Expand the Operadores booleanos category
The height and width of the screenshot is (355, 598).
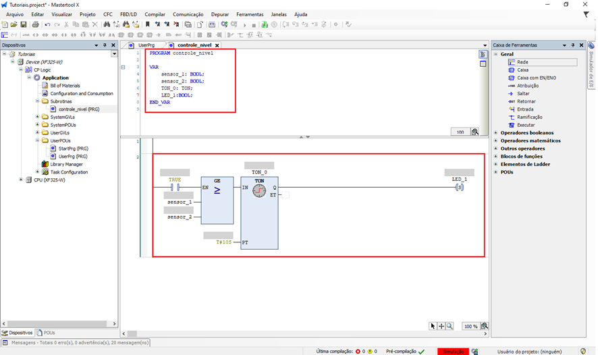(x=496, y=133)
